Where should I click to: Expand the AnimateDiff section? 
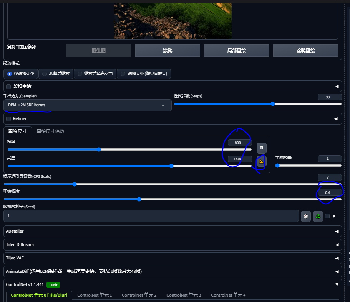[172, 271]
